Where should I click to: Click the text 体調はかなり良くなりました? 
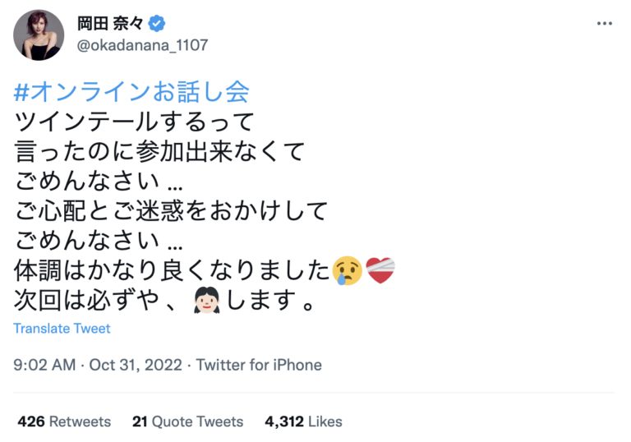pyautogui.click(x=172, y=270)
